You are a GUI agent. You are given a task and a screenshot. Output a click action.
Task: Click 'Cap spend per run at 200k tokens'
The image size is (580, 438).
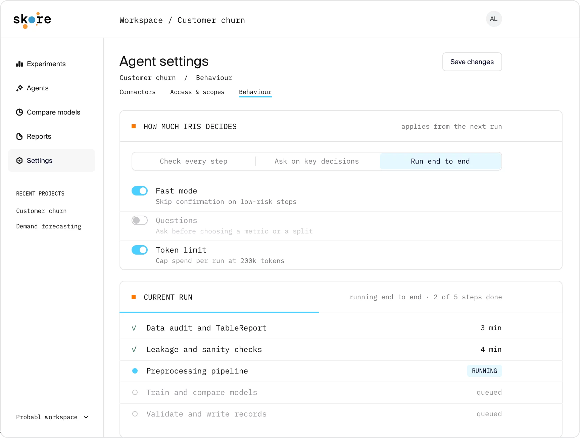tap(220, 261)
